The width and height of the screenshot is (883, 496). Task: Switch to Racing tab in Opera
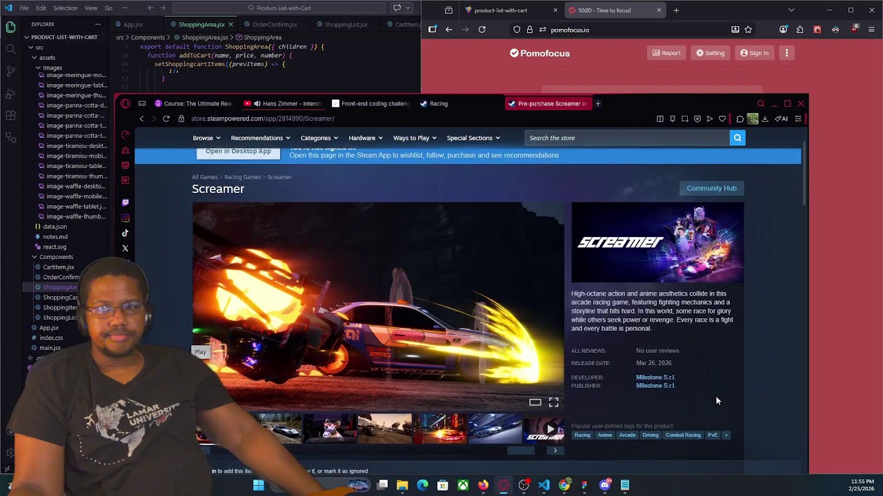click(x=439, y=104)
